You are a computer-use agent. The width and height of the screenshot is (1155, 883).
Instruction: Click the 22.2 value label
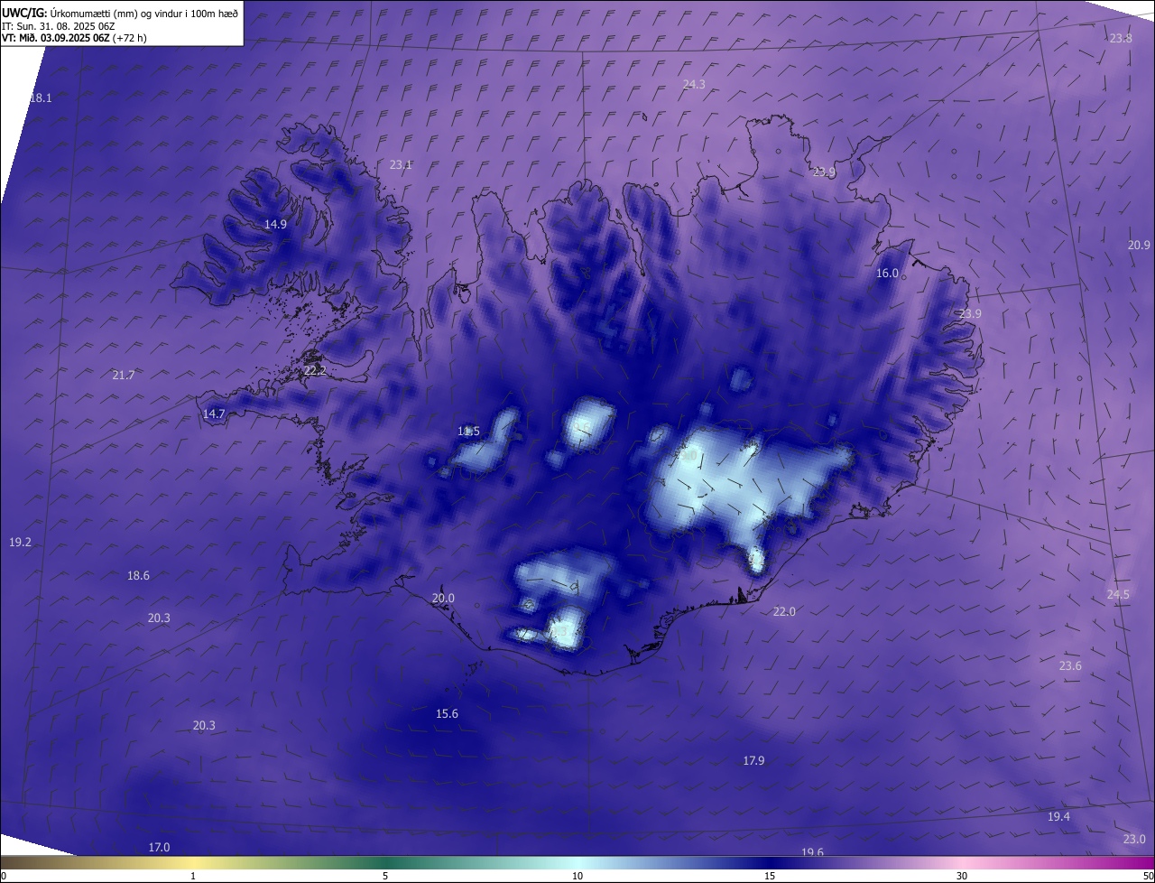tap(315, 370)
